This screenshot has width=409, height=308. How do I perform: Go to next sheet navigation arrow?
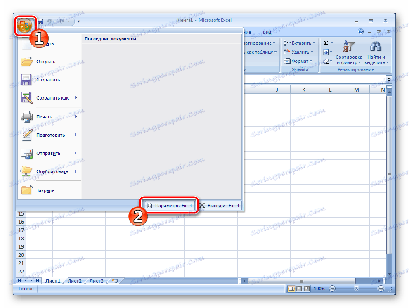31,281
